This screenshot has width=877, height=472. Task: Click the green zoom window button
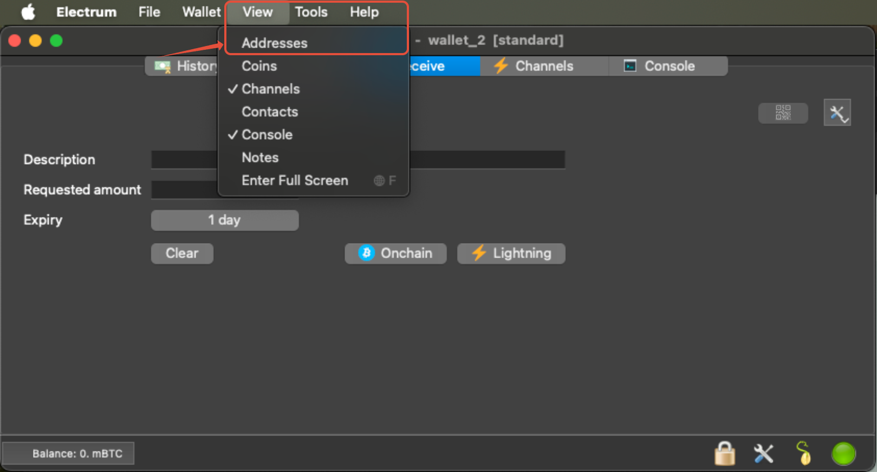click(56, 41)
